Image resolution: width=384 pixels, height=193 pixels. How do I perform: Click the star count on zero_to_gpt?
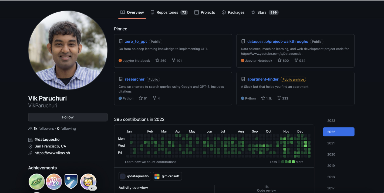161,61
